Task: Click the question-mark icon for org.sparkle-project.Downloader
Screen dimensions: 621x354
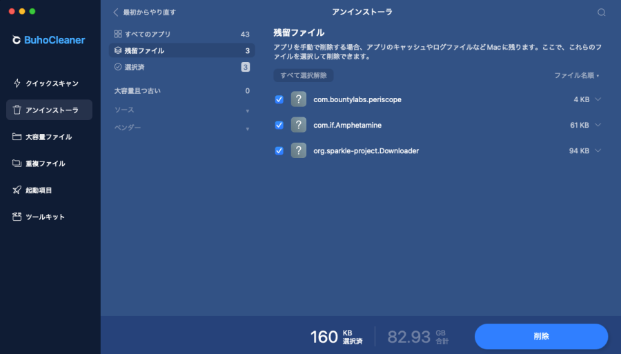Action: point(299,150)
